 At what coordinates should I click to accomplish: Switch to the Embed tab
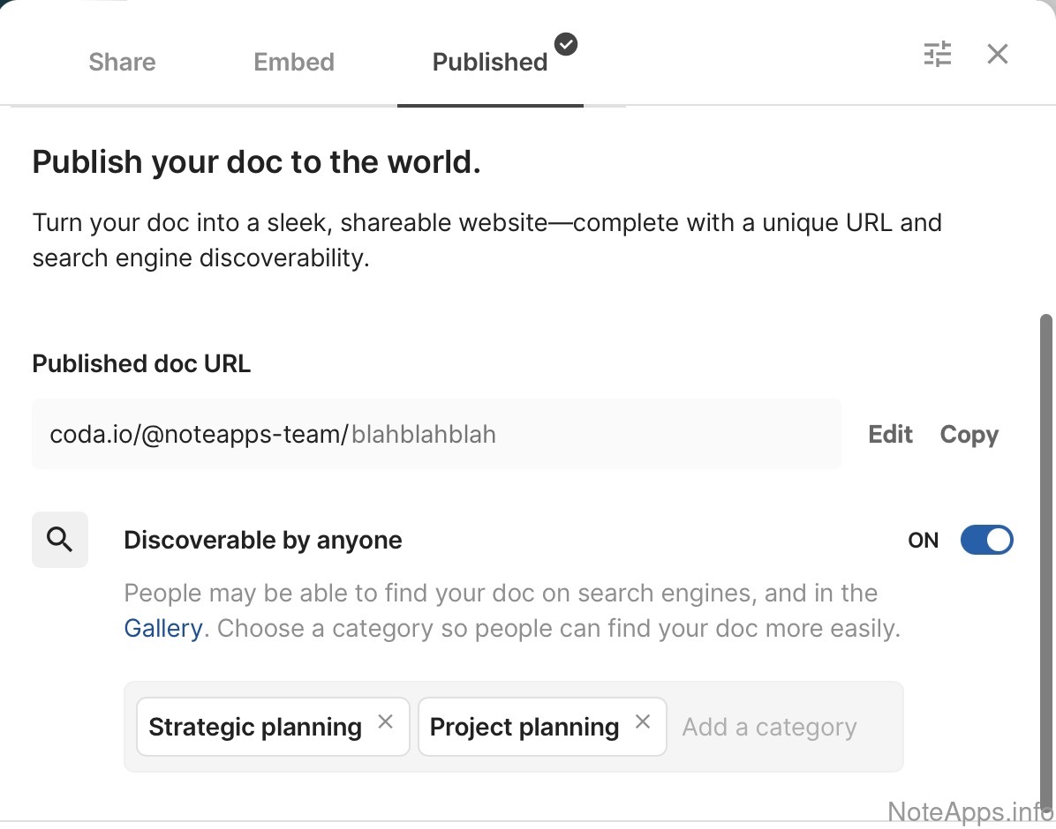294,63
